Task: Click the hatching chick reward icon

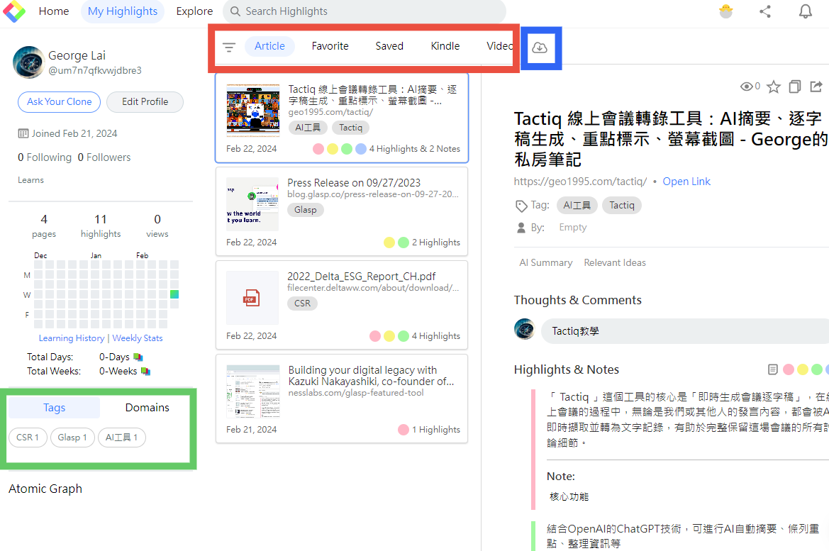Action: [x=725, y=11]
